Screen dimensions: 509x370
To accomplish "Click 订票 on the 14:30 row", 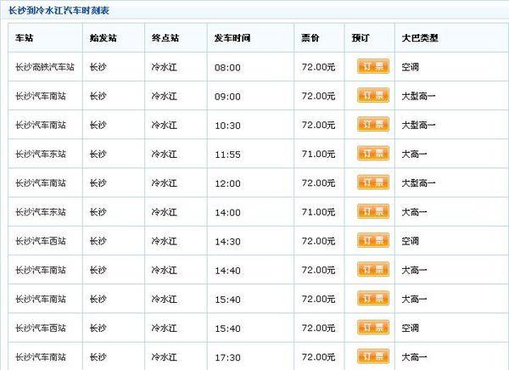I will coord(373,240).
